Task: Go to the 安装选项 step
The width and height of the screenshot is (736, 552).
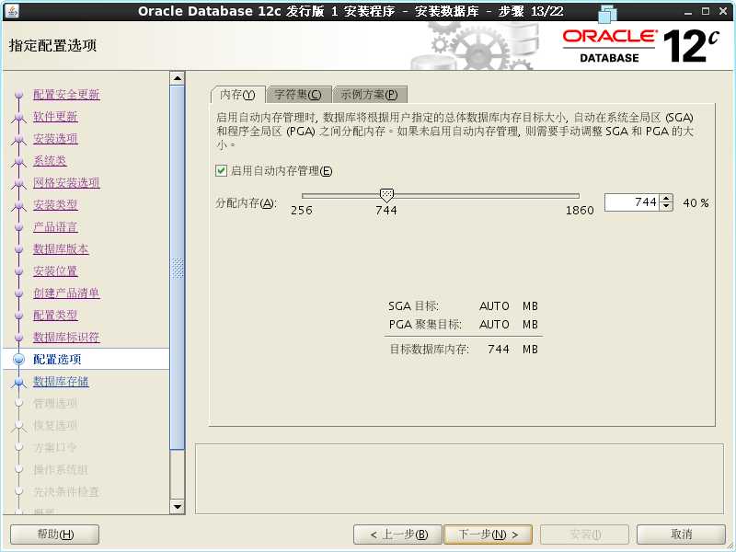Action: coord(55,139)
